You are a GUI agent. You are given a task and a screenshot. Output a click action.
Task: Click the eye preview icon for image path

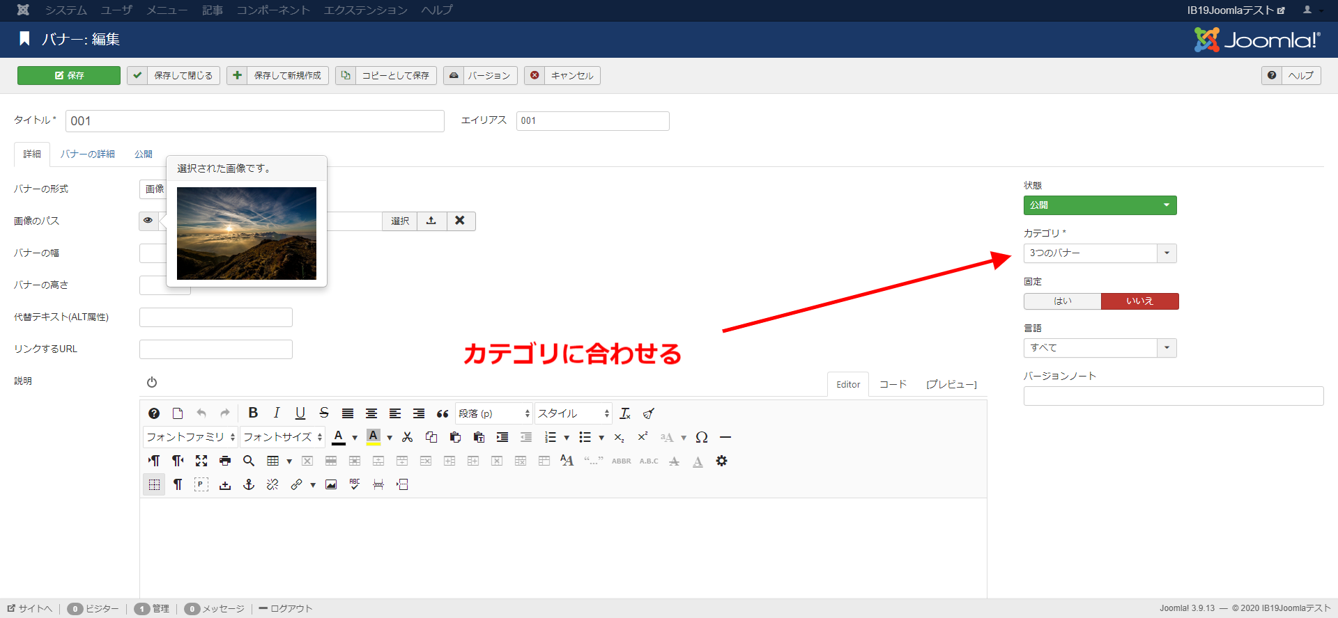tap(148, 221)
